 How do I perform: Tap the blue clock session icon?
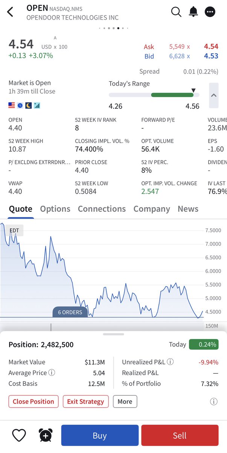pos(20,105)
